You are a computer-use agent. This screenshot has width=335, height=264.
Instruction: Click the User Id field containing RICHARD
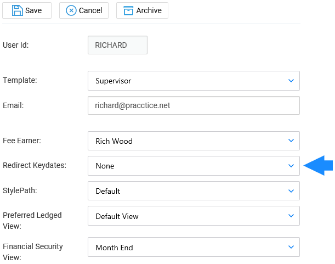pos(117,45)
